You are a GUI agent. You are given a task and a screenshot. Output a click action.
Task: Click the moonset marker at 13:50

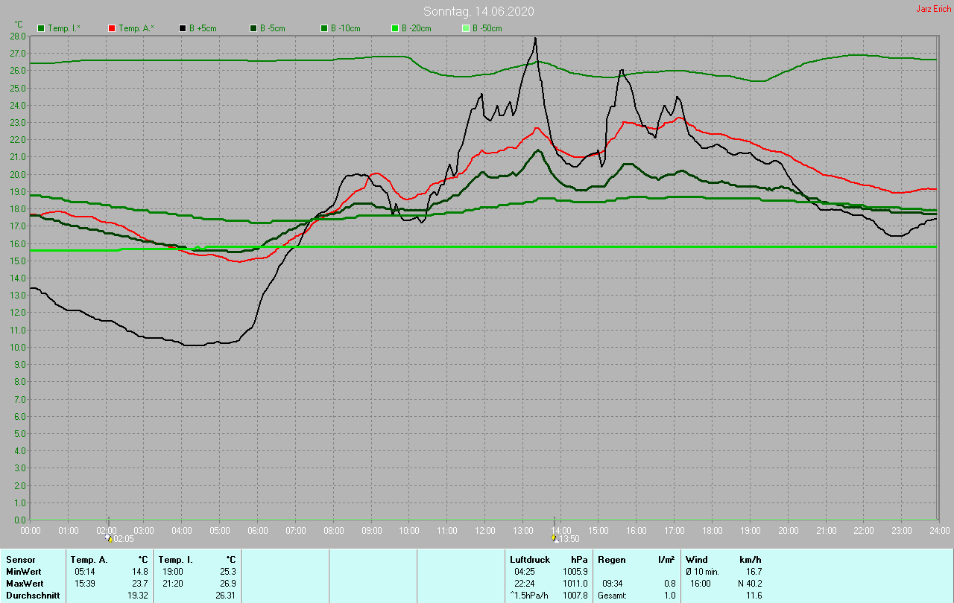[x=554, y=537]
